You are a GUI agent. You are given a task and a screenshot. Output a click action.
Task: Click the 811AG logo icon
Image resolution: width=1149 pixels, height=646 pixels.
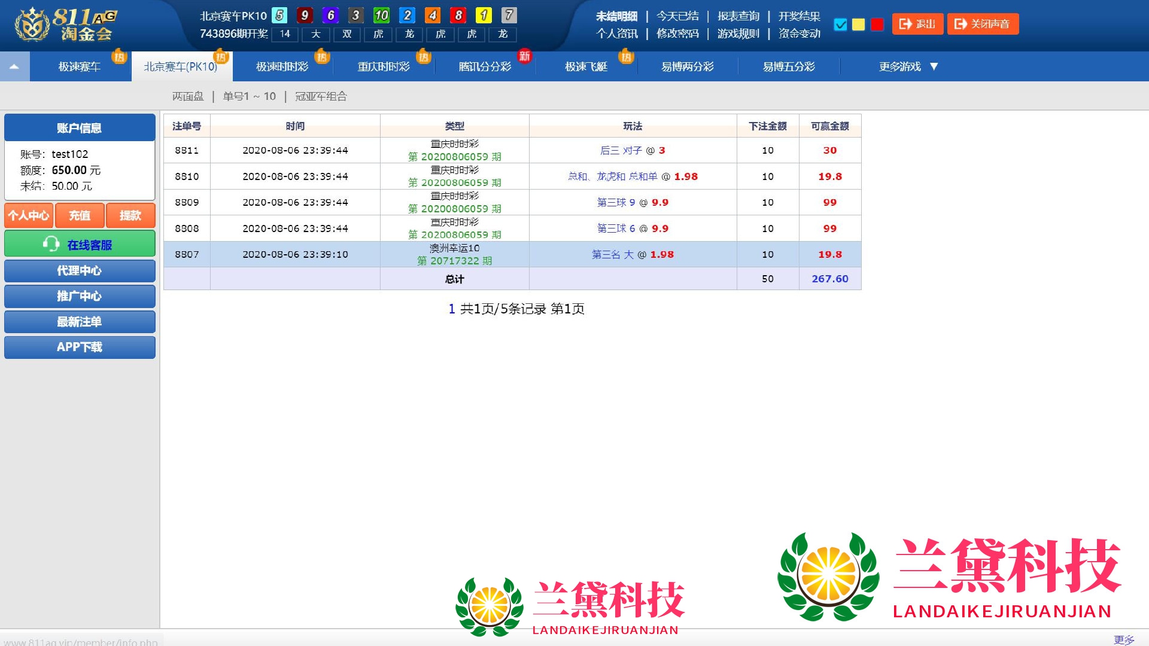click(x=32, y=25)
